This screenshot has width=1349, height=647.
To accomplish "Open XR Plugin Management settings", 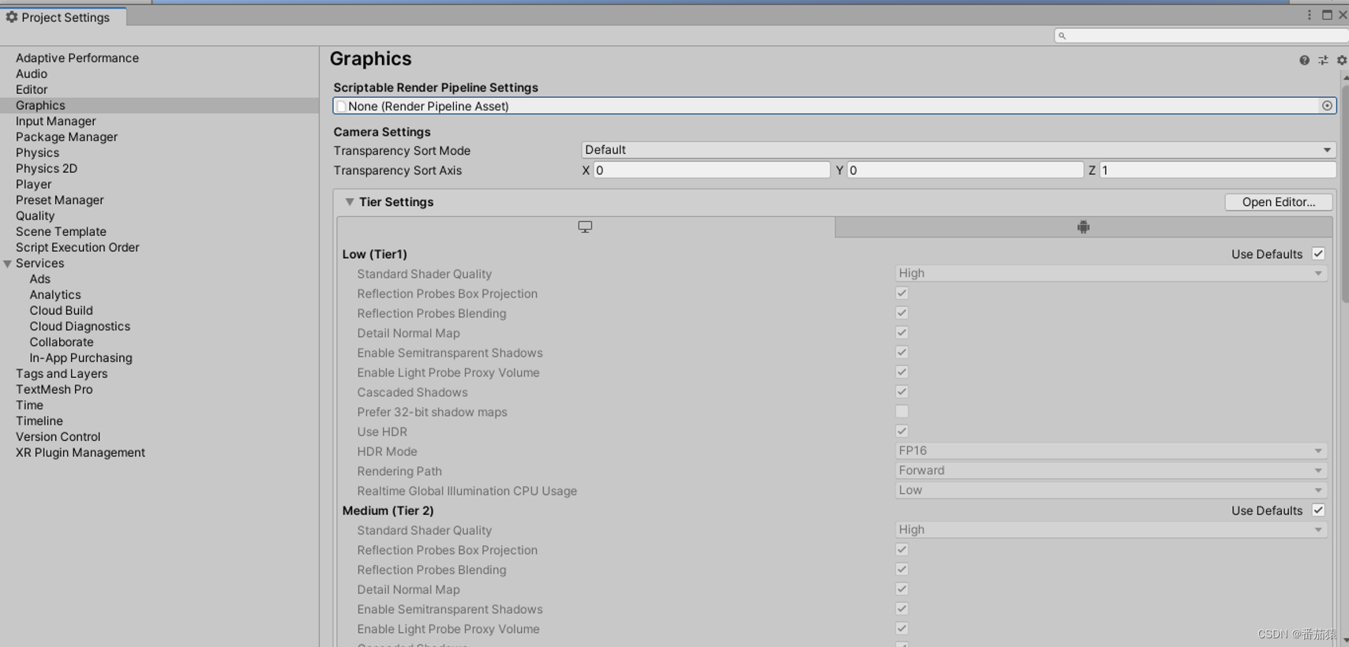I will click(x=81, y=452).
